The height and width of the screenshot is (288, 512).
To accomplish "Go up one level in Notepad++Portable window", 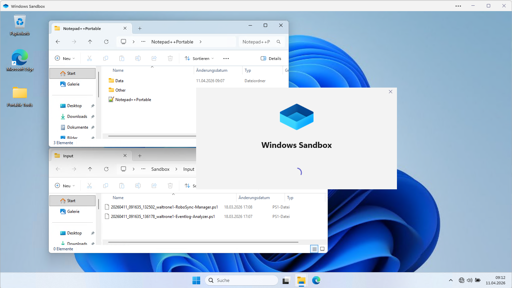I will (90, 42).
